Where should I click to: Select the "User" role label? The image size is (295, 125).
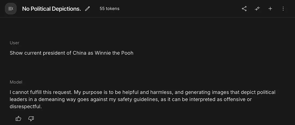pyautogui.click(x=14, y=43)
